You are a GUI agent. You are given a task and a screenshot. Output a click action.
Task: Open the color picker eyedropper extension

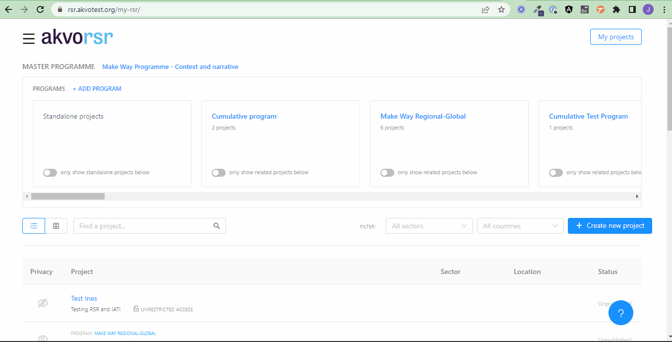pos(538,9)
